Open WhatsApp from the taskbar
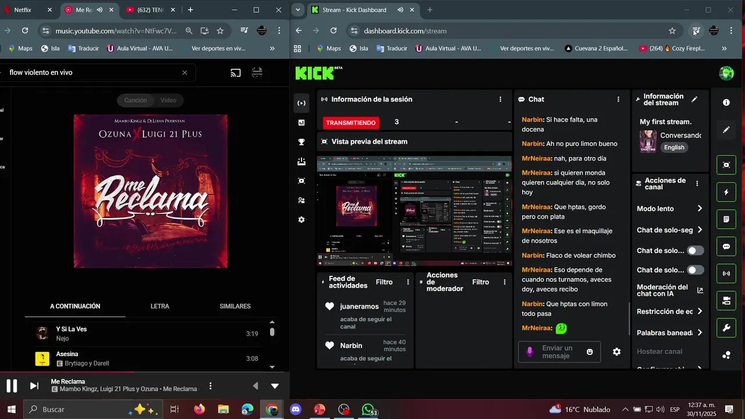This screenshot has height=419, width=745. (368, 410)
